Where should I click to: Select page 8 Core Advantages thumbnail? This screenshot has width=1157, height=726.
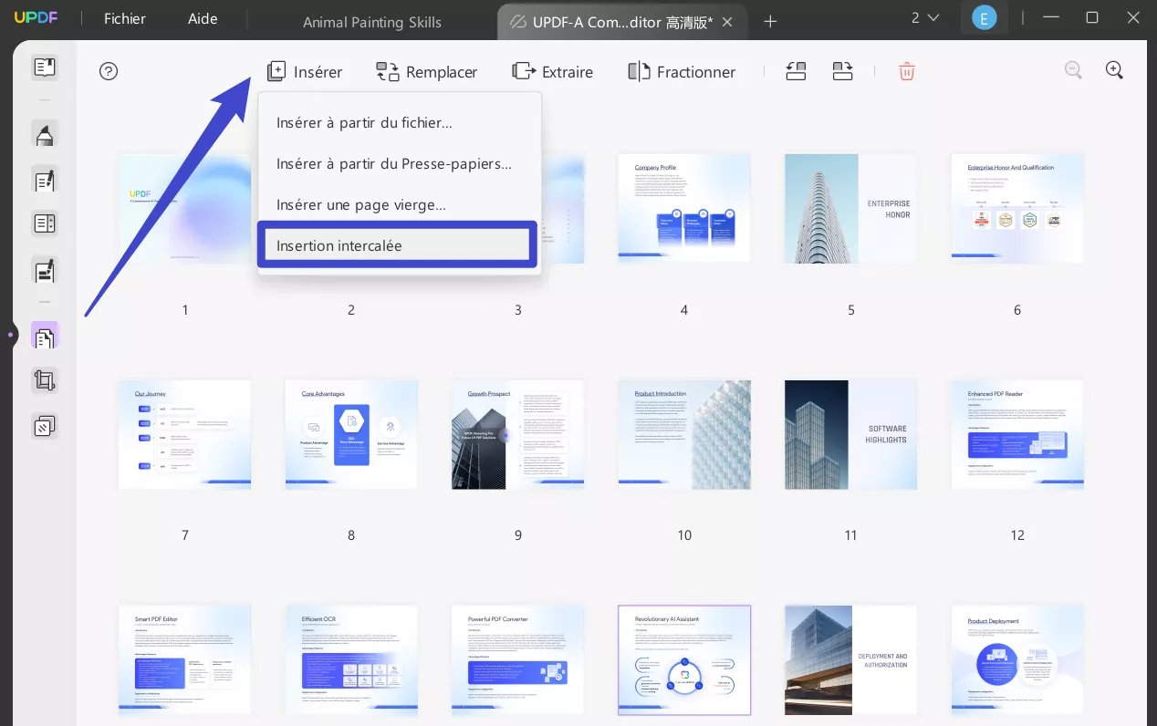pos(351,434)
